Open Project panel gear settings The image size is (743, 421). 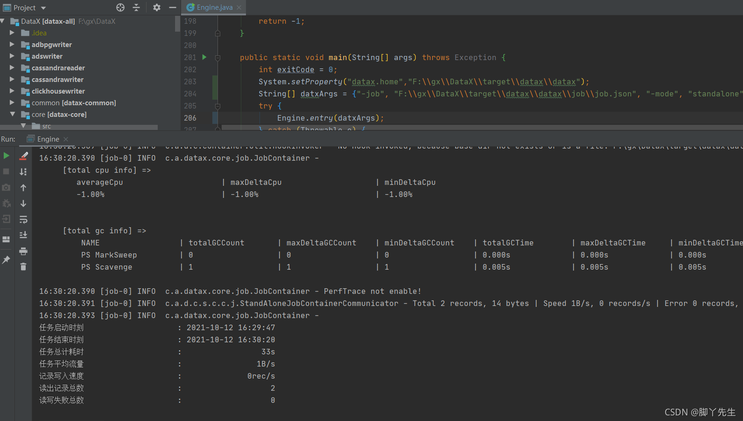(157, 7)
